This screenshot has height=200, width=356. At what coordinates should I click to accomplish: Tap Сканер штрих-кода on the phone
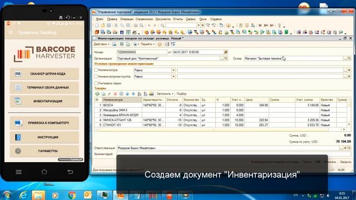44,74
